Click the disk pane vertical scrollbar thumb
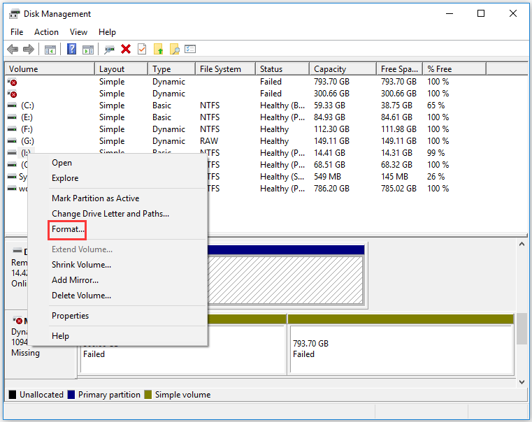 click(x=522, y=328)
